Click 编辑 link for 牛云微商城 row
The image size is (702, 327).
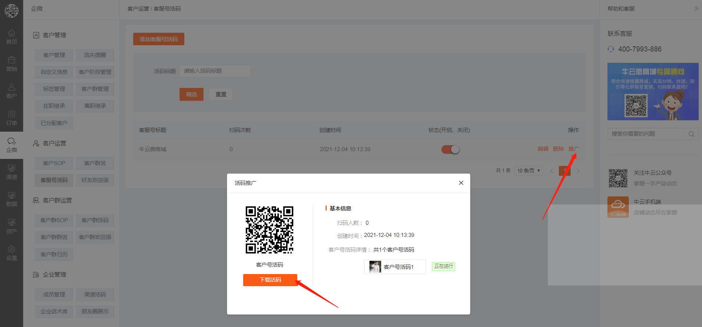tap(543, 149)
